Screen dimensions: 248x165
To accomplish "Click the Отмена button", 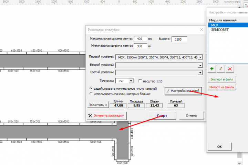I will point(192,115).
